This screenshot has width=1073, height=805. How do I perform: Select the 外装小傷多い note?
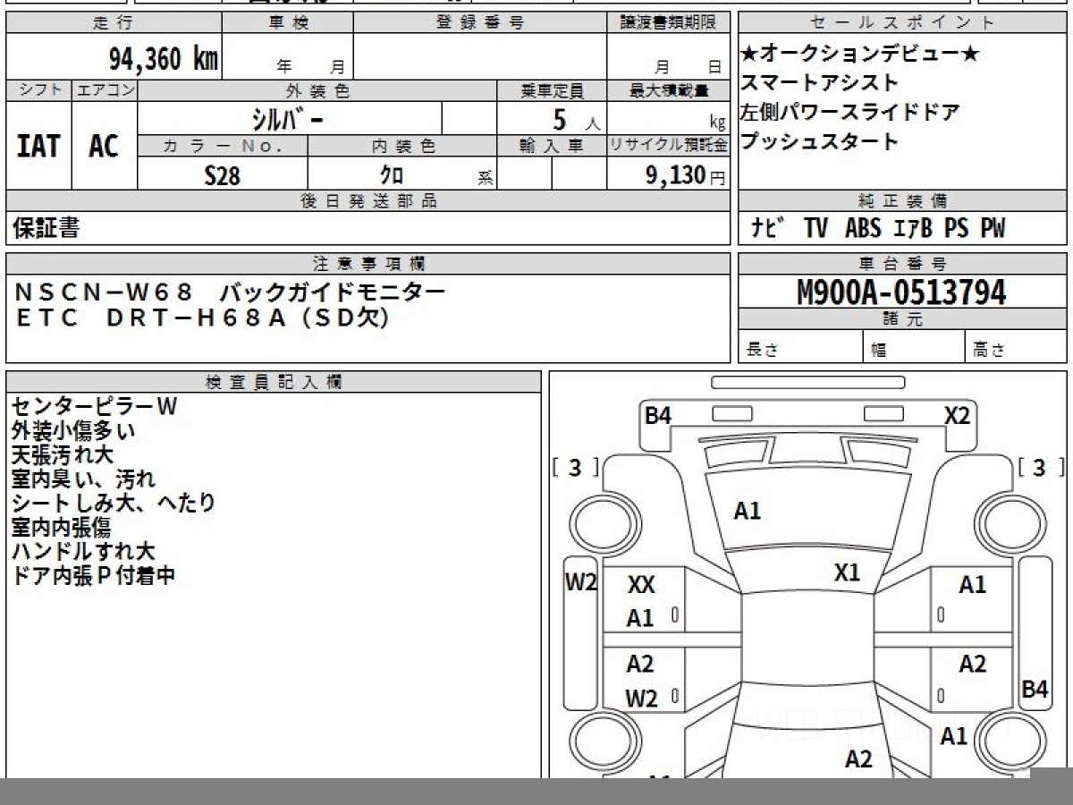point(73,430)
